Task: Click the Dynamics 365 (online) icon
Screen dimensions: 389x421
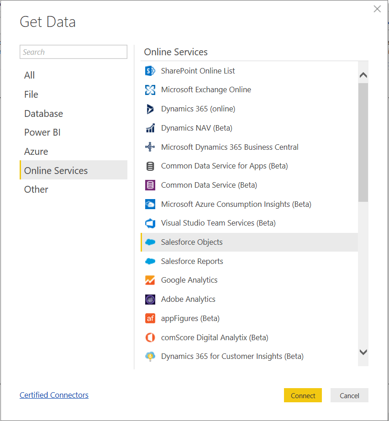Action: [x=150, y=109]
